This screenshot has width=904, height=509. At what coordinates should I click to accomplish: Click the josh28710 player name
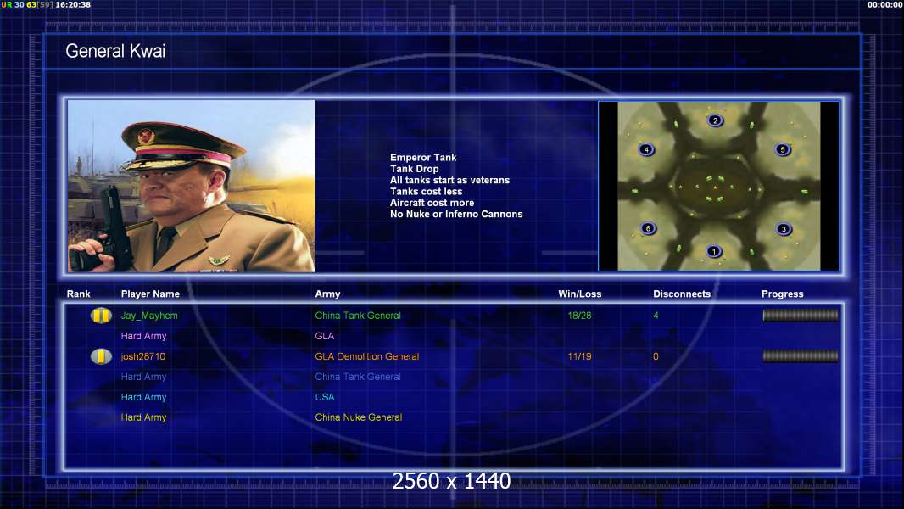point(143,356)
